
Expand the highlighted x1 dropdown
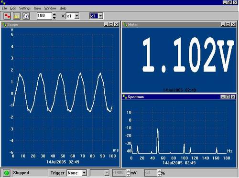pos(100,16)
